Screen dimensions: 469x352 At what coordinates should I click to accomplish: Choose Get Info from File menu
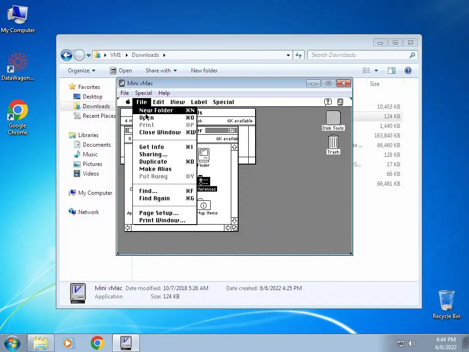(x=165, y=147)
